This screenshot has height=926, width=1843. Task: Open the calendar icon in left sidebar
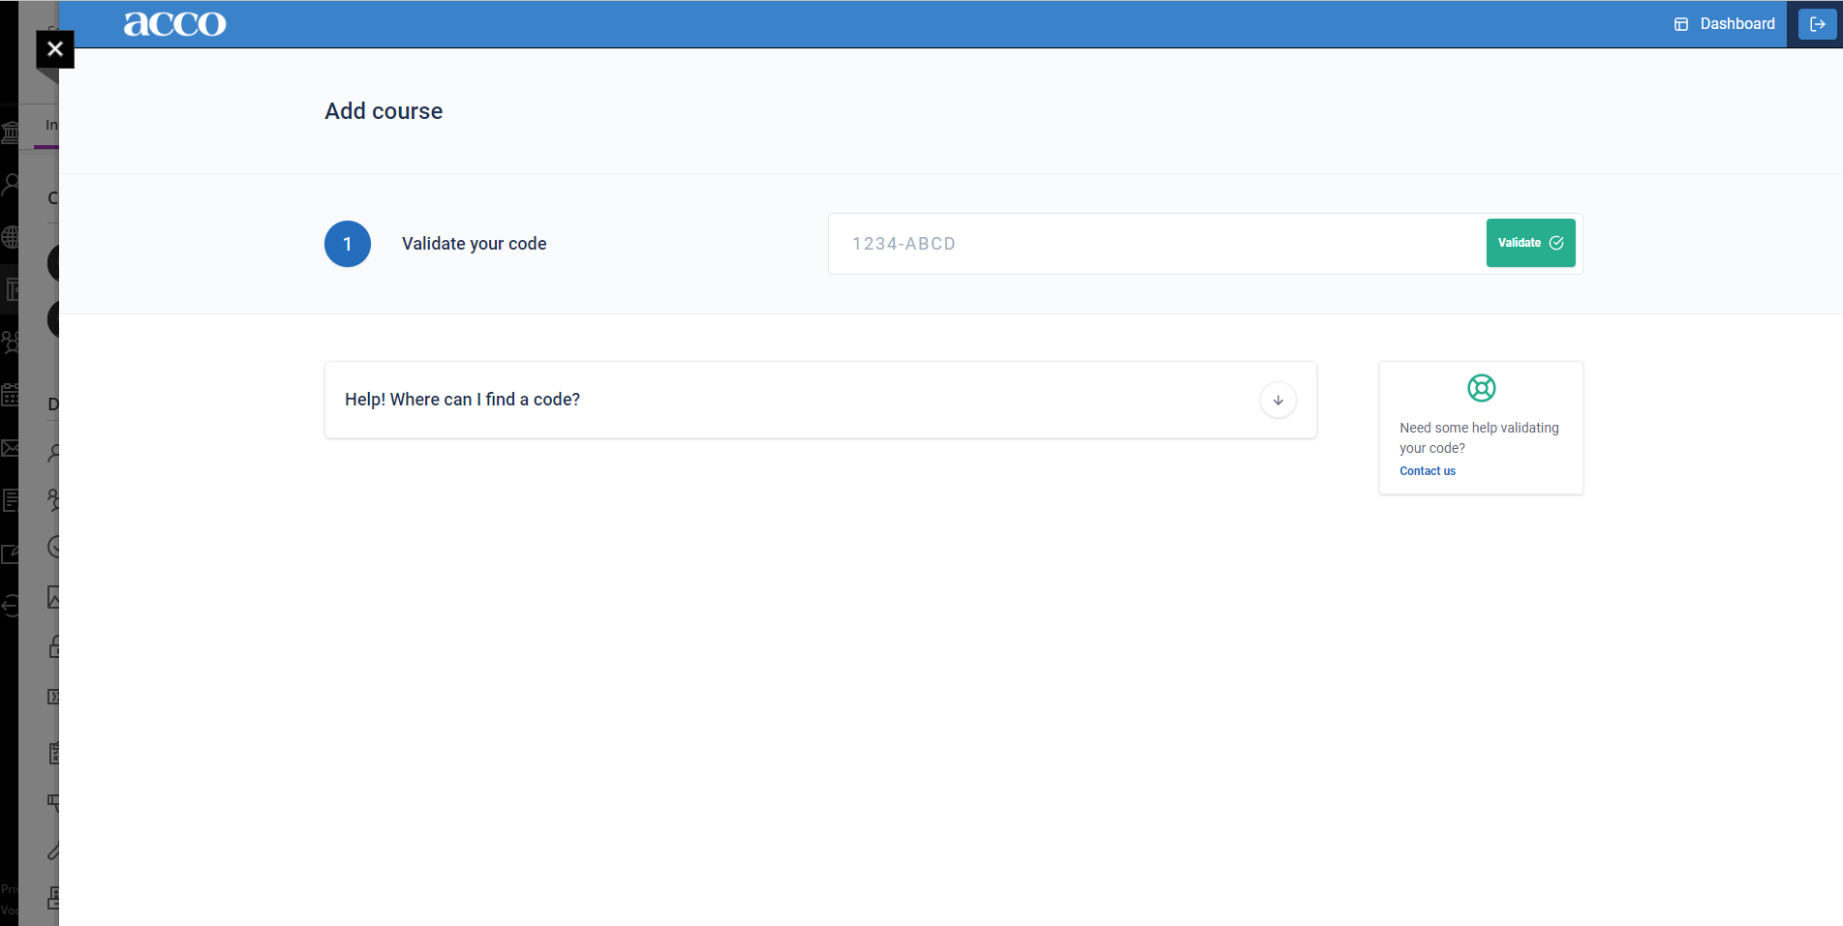click(10, 394)
